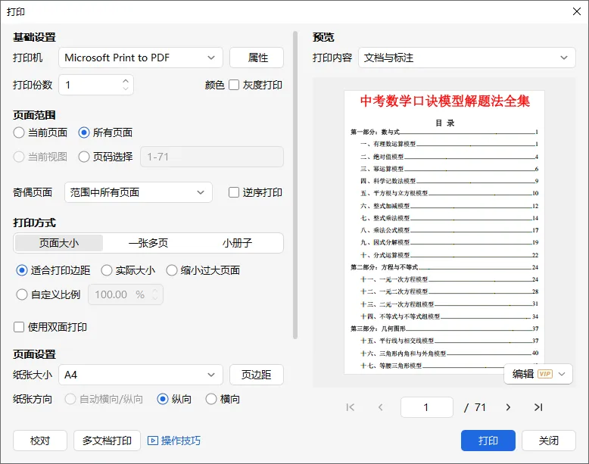This screenshot has width=589, height=464.
Task: Check the 灰度打印 checkbox
Action: click(x=234, y=85)
